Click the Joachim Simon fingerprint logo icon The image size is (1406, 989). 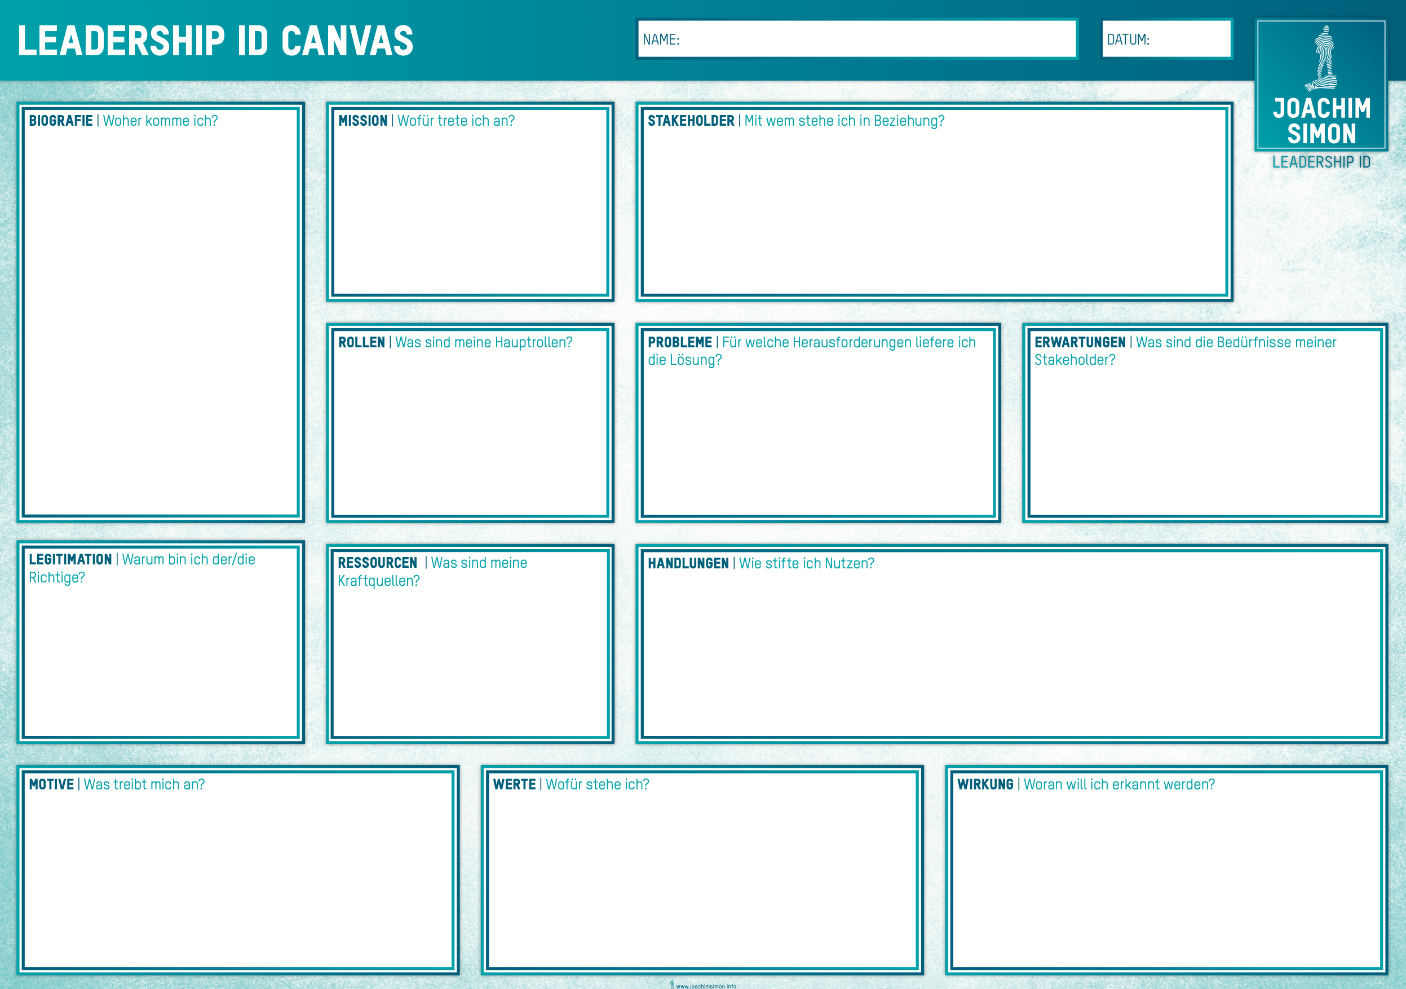coord(1321,59)
